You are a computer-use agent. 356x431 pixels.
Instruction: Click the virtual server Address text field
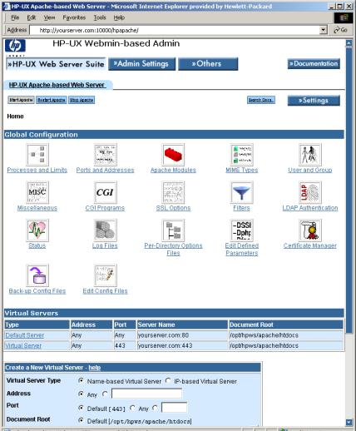point(146,394)
